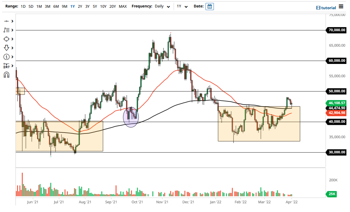Toggle the magnet snap mode
This screenshot has width=350, height=212.
click(x=7, y=75)
